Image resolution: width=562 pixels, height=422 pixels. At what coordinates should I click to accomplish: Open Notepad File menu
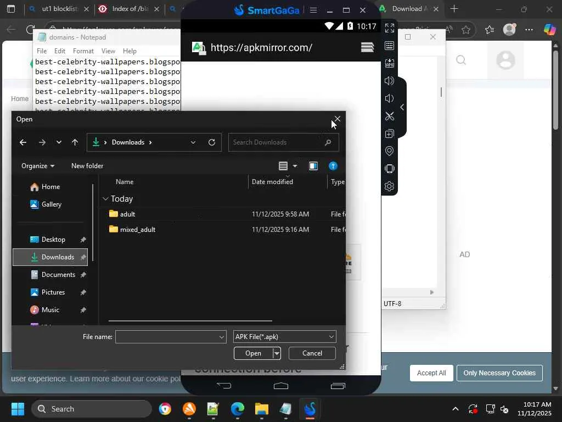tap(42, 51)
